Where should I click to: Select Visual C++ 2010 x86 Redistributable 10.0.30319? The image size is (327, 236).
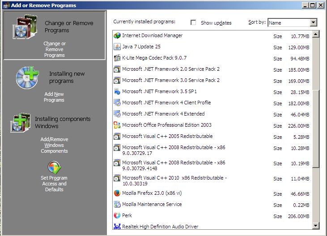coord(212,180)
